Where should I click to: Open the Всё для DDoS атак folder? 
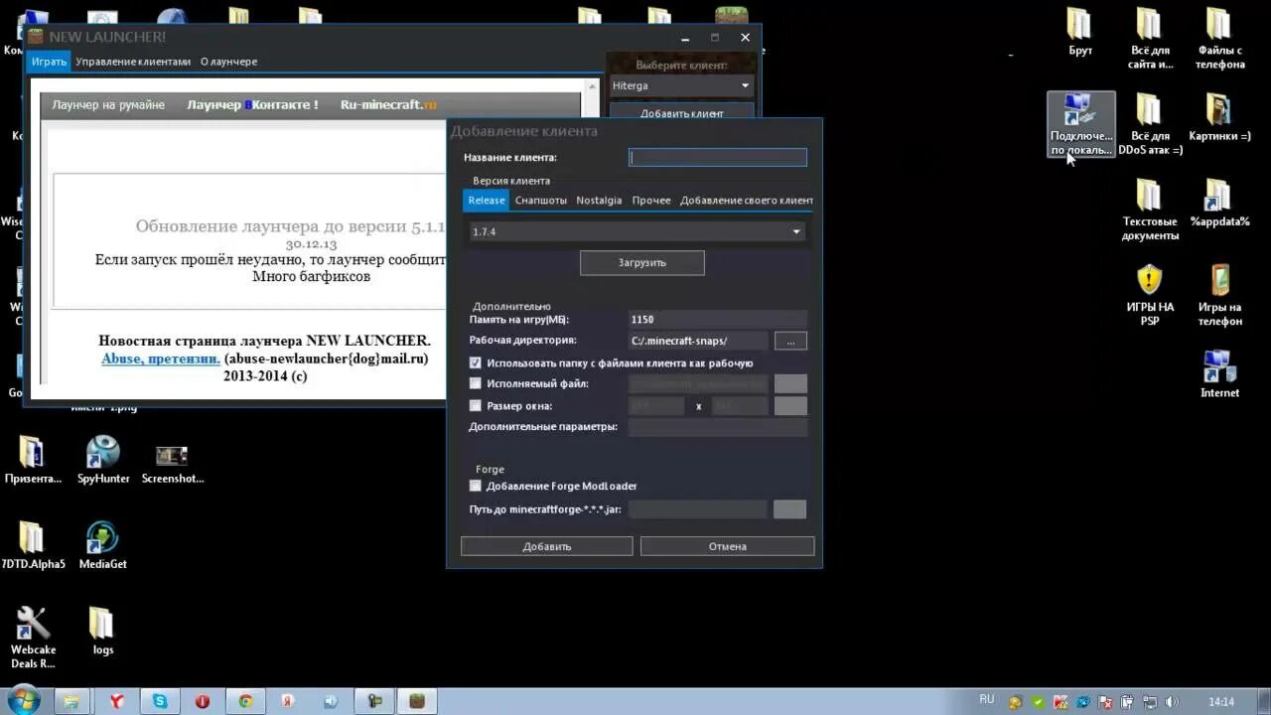pyautogui.click(x=1150, y=124)
